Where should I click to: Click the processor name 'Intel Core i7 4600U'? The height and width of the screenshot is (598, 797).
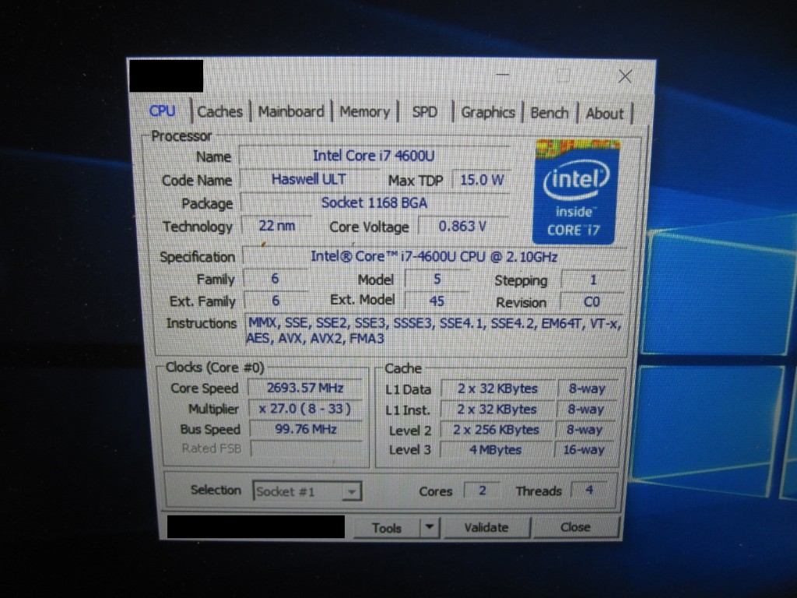(x=374, y=156)
